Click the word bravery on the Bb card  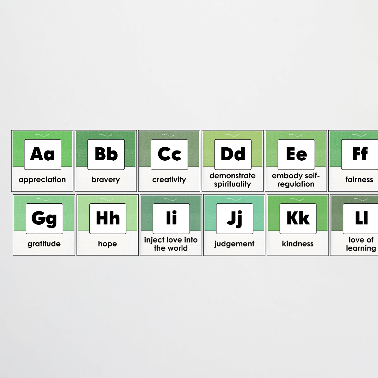pos(106,180)
